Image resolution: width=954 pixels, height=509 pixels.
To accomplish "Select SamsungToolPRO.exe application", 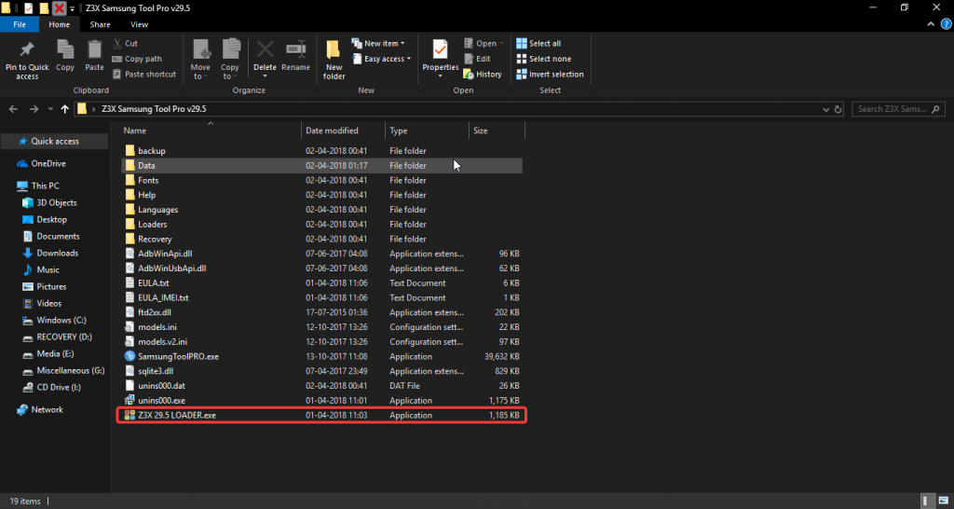I will 321,356.
